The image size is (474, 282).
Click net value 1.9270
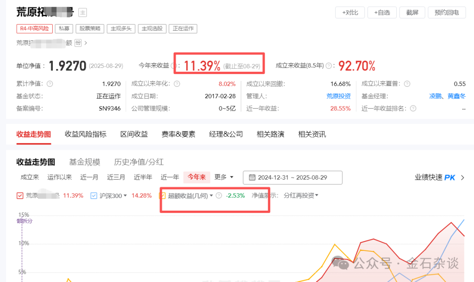point(68,66)
